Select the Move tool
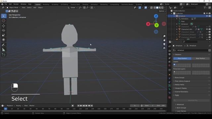This screenshot has height=119, width=212. coord(4,26)
